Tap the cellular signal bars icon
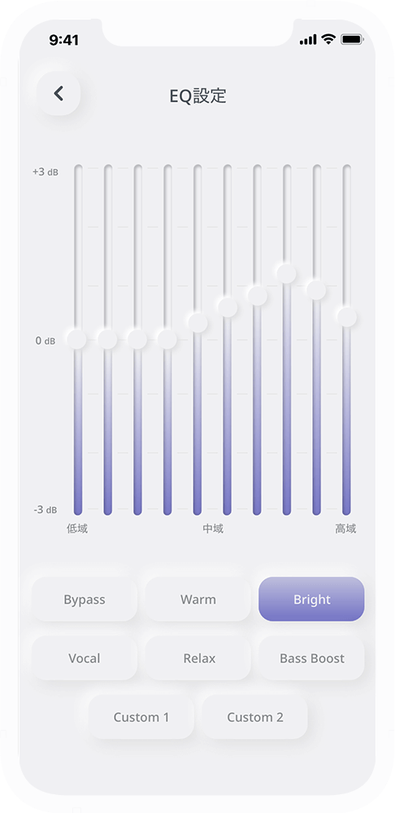395x813 pixels. coord(307,40)
